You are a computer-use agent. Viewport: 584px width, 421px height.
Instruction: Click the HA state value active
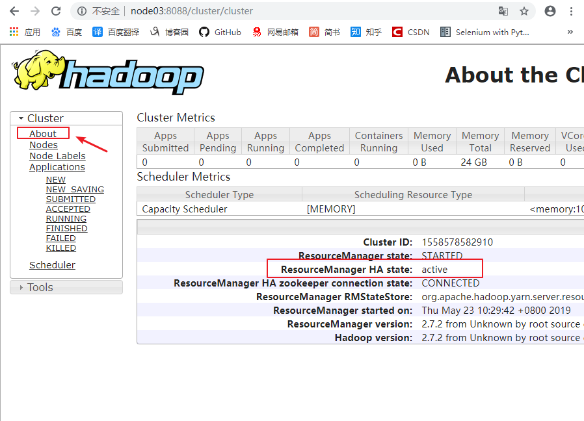point(434,270)
